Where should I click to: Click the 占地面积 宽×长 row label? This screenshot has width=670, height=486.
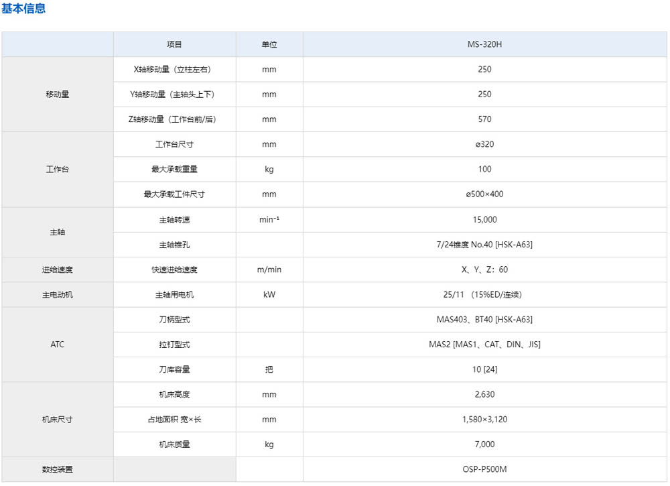175,419
